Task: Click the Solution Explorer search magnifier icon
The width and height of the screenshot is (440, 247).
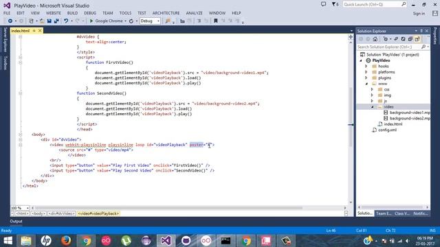Action: click(423, 47)
